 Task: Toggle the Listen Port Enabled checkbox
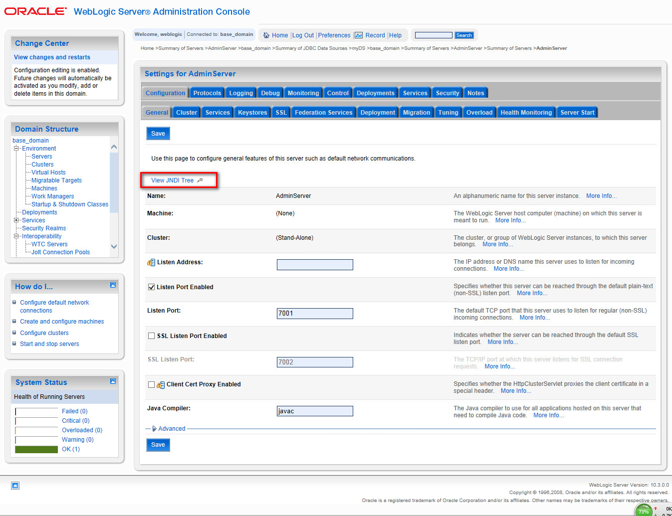[x=151, y=287]
